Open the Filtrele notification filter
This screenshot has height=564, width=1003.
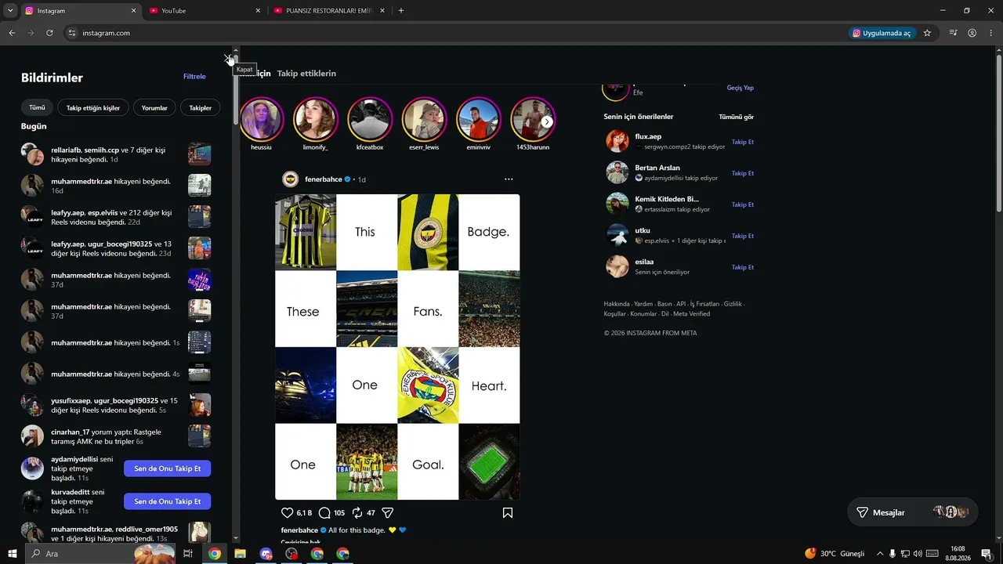pos(194,77)
